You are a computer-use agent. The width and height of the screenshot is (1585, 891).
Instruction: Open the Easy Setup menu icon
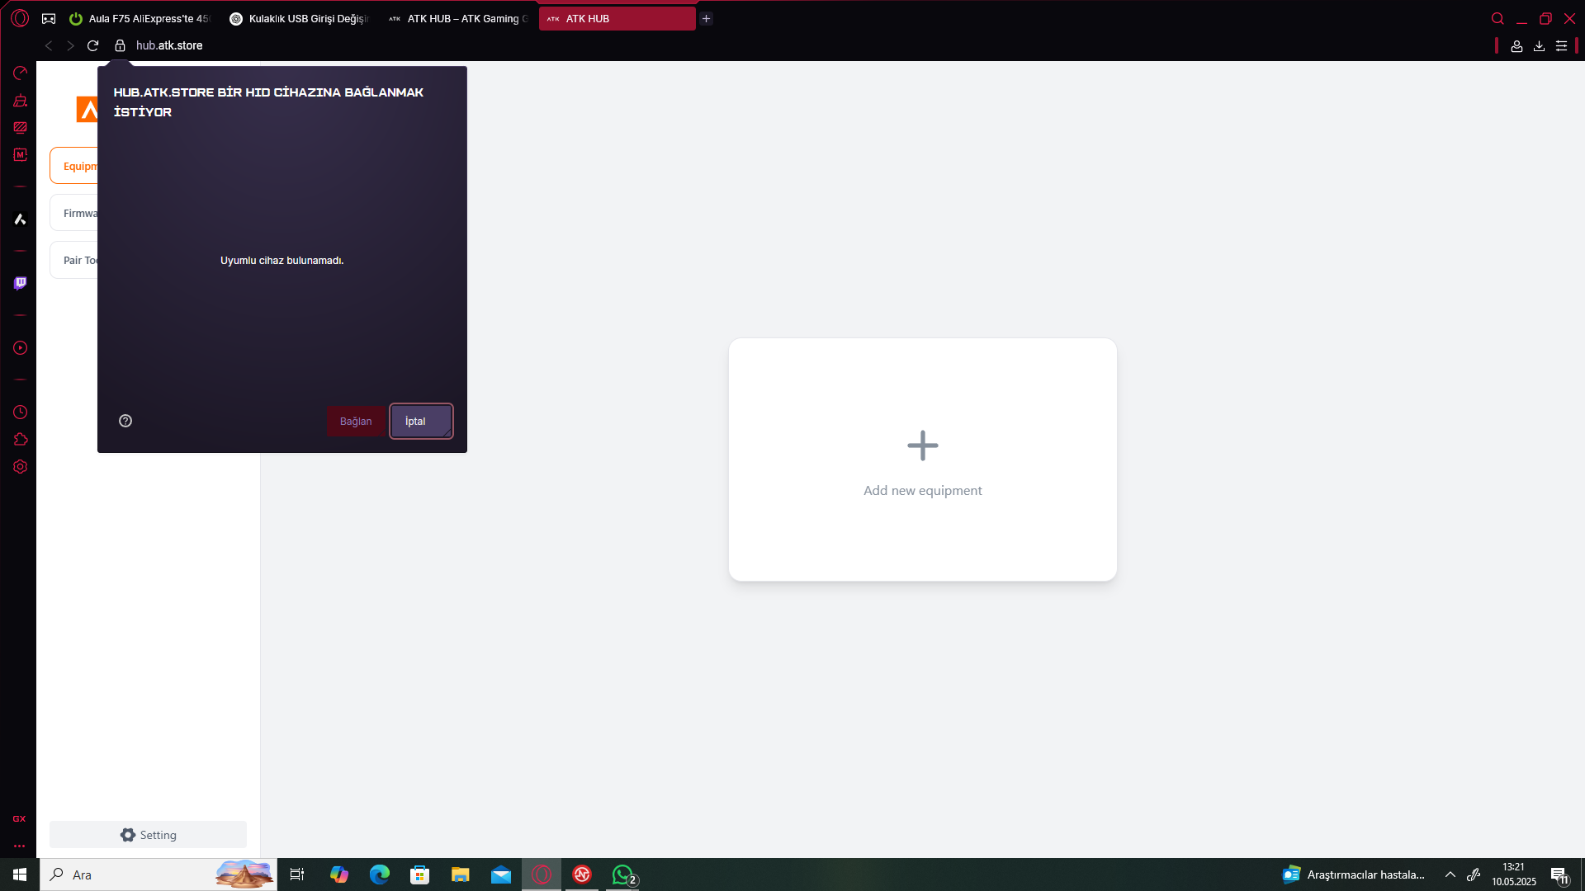1561,46
